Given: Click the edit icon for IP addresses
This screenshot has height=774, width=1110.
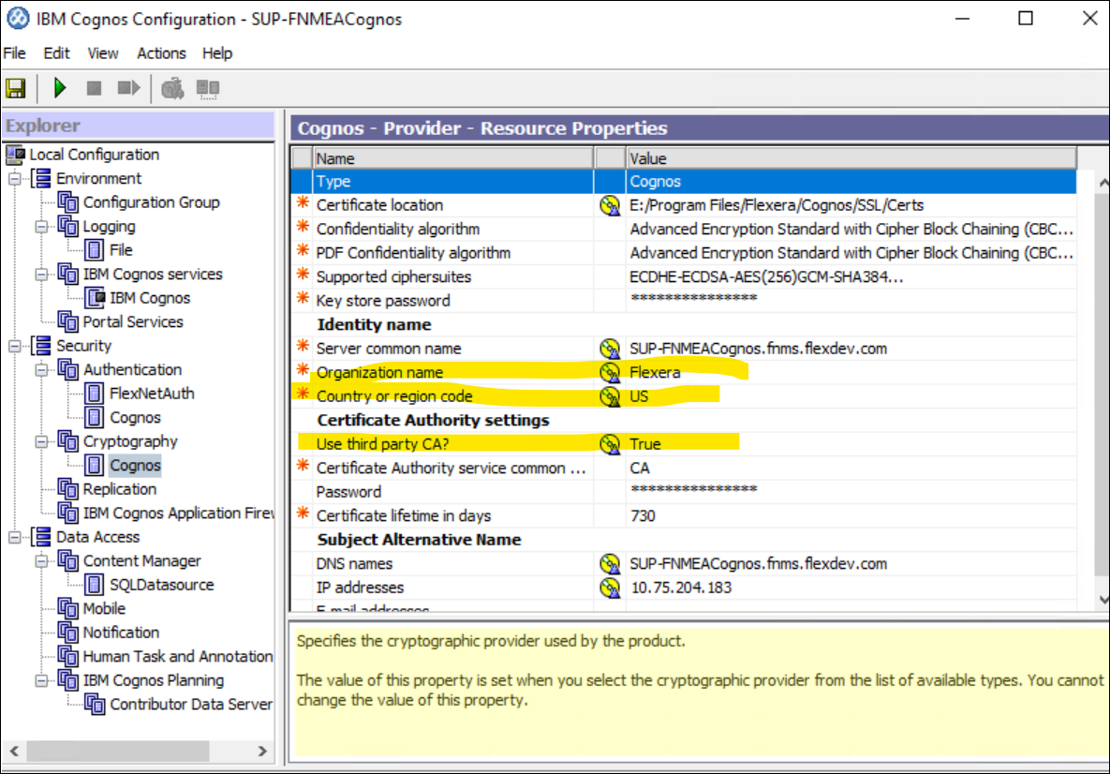Looking at the screenshot, I should click(x=610, y=588).
